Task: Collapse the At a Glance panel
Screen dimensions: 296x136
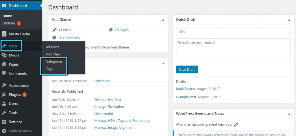Action: point(163,20)
